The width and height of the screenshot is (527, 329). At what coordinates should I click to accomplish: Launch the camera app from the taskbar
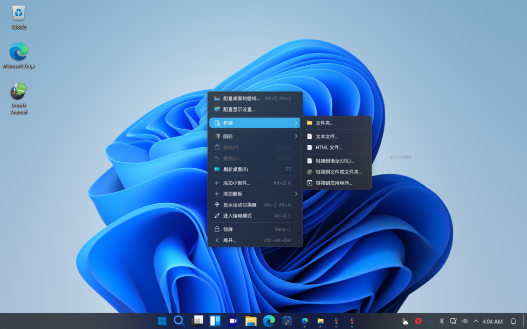pos(233,321)
